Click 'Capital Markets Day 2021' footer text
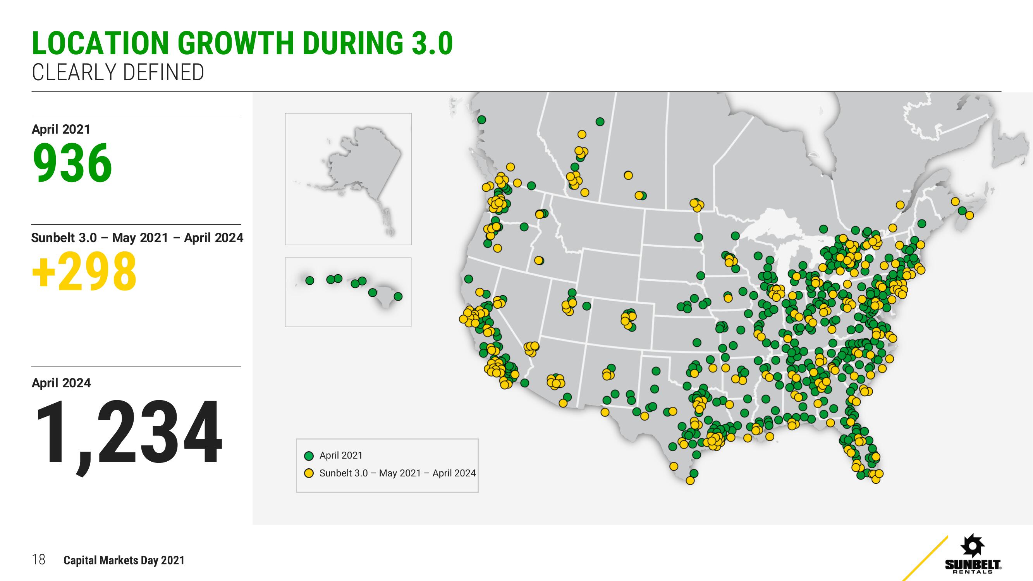Screen dimensions: 1033x581 [124, 560]
